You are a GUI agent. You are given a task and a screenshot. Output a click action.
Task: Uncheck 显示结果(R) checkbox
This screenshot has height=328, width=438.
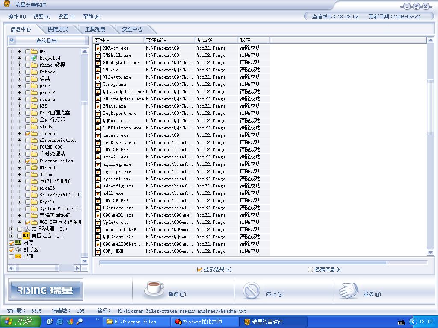(199, 269)
